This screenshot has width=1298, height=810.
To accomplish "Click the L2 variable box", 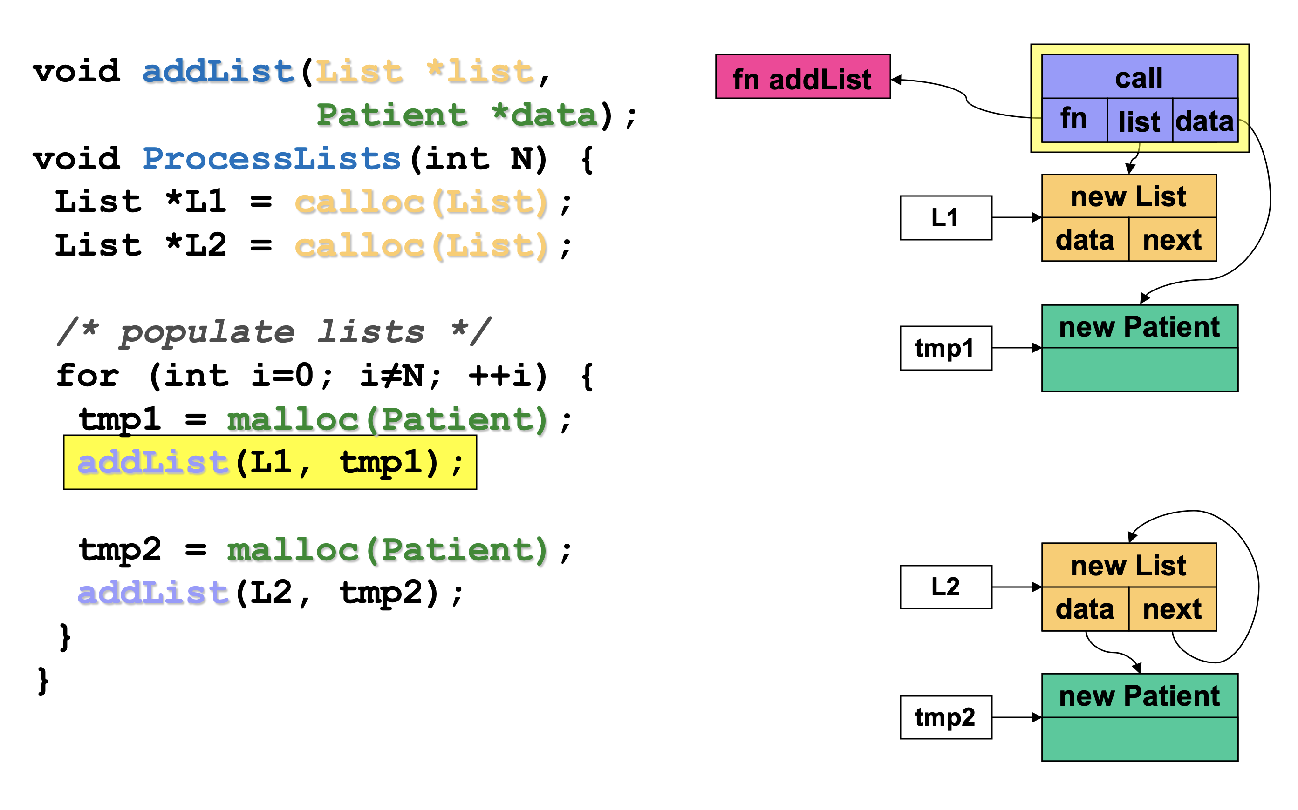I will click(x=945, y=587).
